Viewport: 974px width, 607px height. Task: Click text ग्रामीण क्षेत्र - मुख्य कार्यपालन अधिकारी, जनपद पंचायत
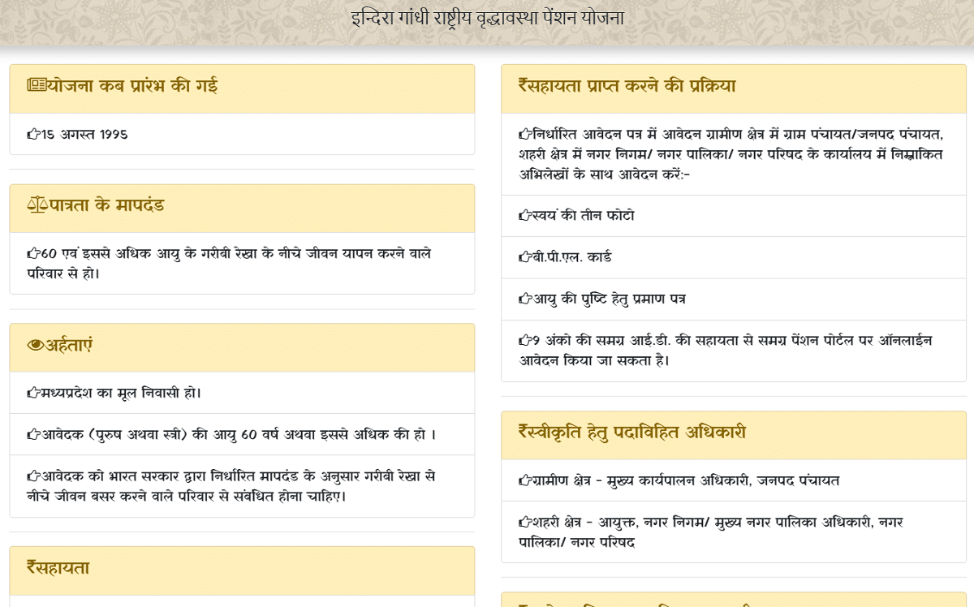[x=686, y=481]
